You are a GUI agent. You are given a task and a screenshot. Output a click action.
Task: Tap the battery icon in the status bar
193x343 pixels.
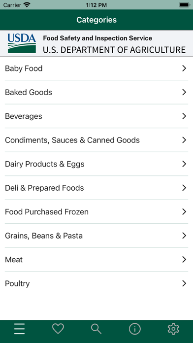(185, 5)
